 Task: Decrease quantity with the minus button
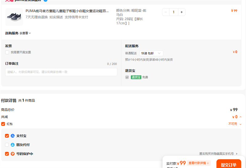click(166, 12)
